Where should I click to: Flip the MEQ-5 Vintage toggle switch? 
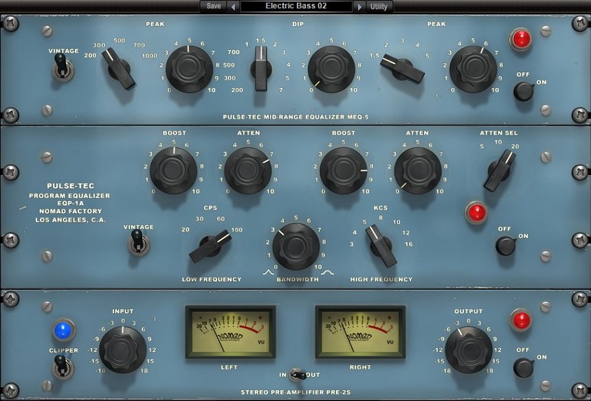(63, 68)
